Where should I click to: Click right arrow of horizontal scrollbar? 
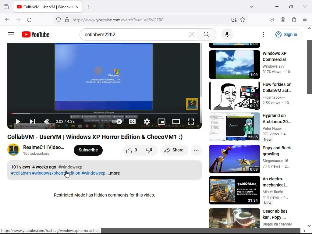point(304,231)
